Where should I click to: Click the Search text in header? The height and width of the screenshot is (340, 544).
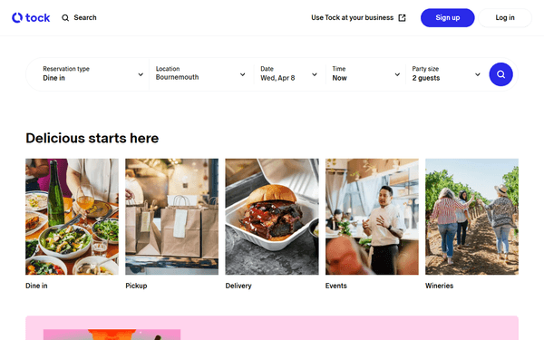[x=85, y=18]
